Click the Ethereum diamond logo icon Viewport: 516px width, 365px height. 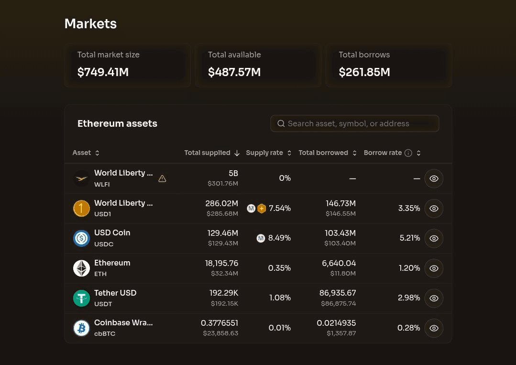(81, 268)
